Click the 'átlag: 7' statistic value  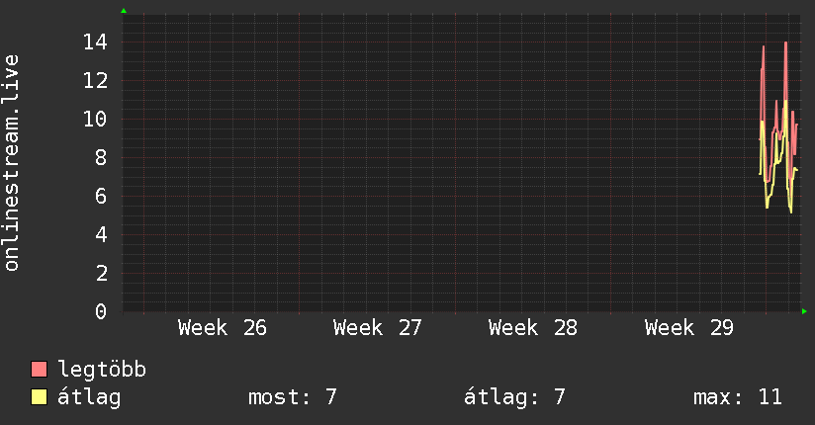click(514, 397)
